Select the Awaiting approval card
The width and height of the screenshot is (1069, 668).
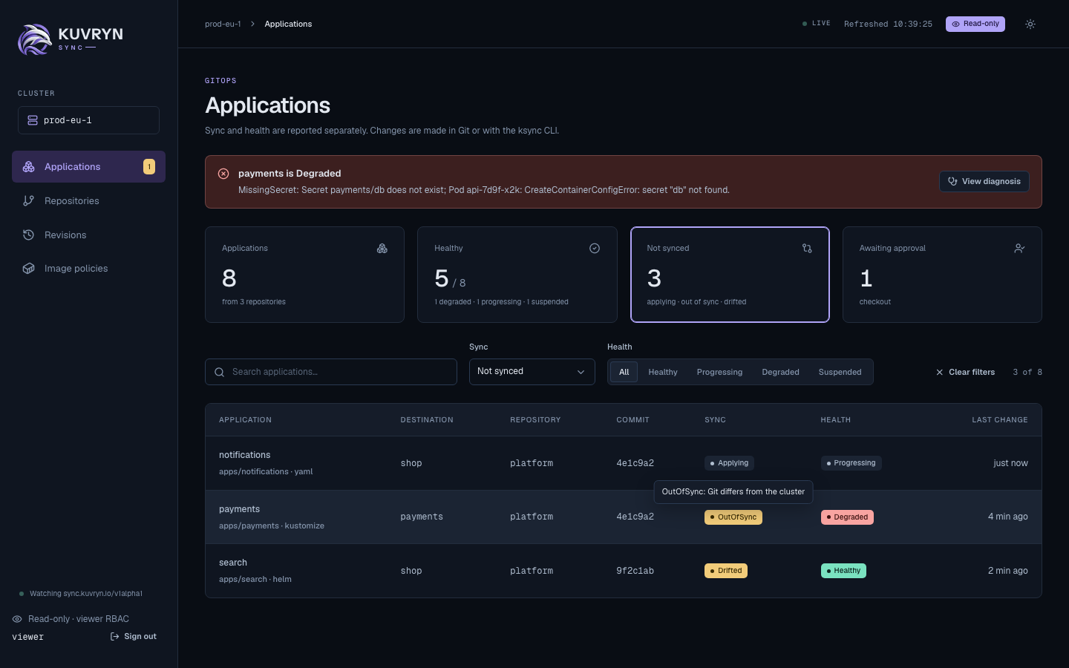(x=942, y=275)
